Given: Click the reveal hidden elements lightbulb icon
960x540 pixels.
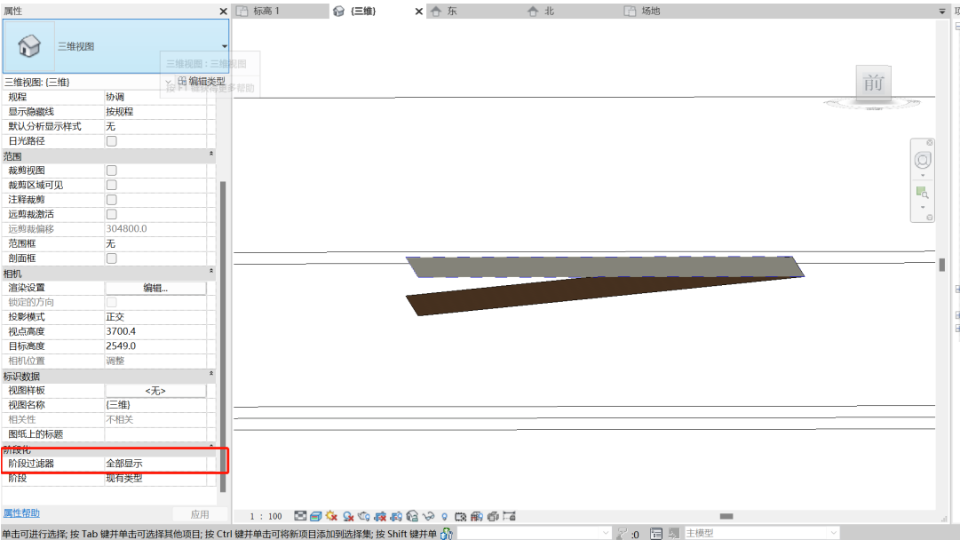Looking at the screenshot, I should click(445, 516).
